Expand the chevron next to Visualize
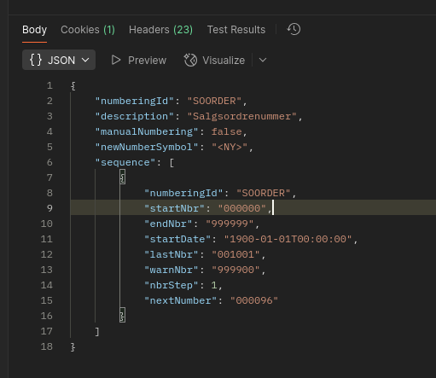The height and width of the screenshot is (378, 436). point(263,60)
